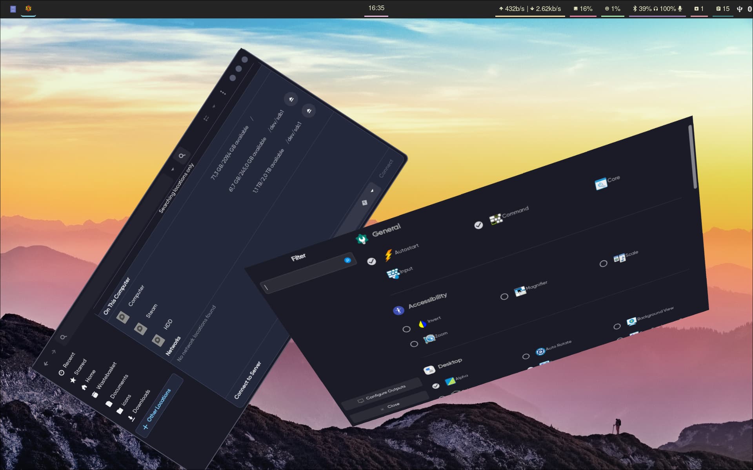
Task: Open the search locations dropdown arrow
Action: 173,169
